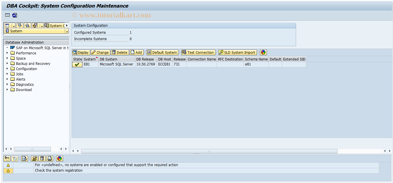Screen dimensions: 393x183
Task: Click the green checkmark in the E81 State column
Action: [x=77, y=64]
